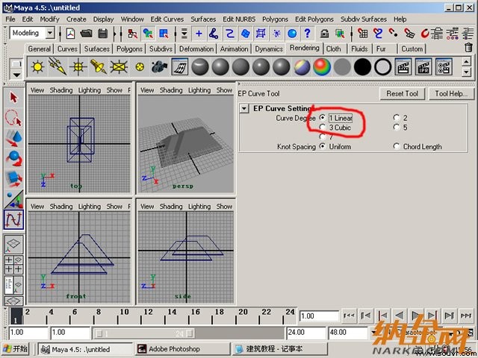Activate the EP Curve tool icon
Image resolution: width=478 pixels, height=358 pixels.
(x=13, y=219)
